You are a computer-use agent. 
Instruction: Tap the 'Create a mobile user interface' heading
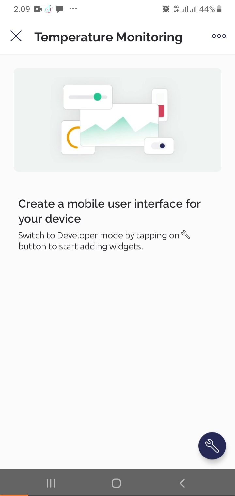point(109,211)
